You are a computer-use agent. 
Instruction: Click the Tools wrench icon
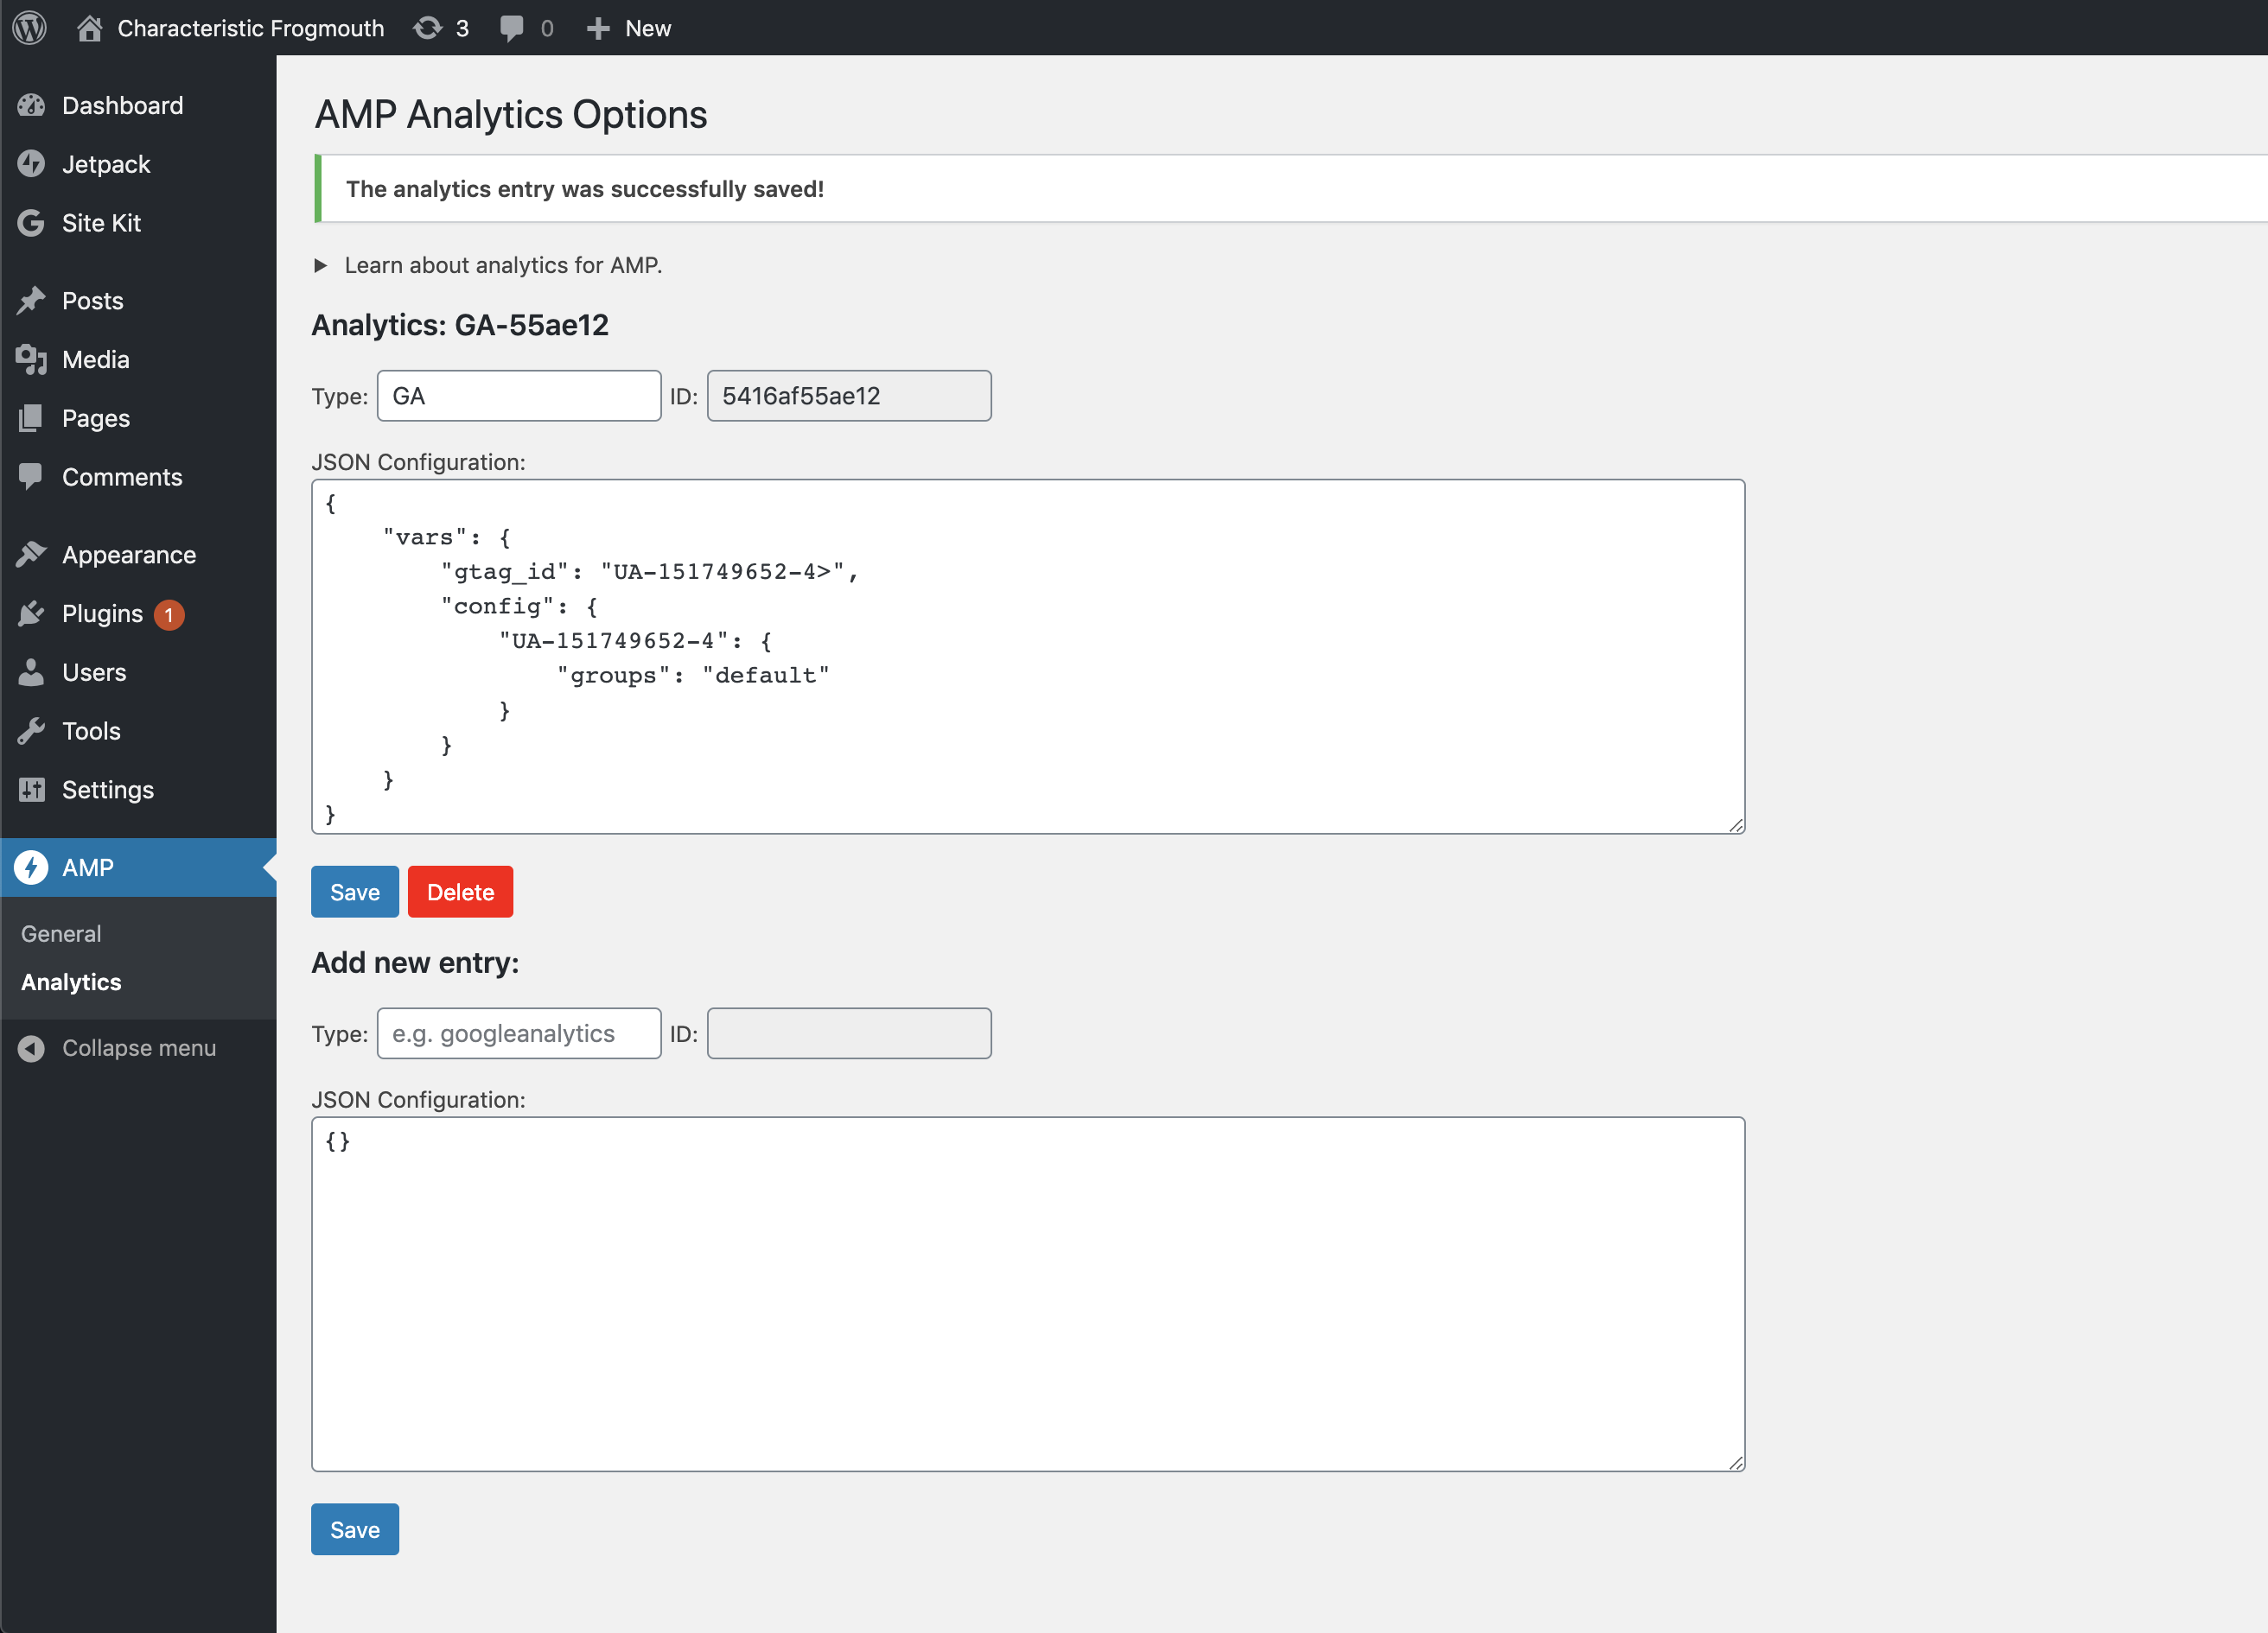tap(31, 731)
